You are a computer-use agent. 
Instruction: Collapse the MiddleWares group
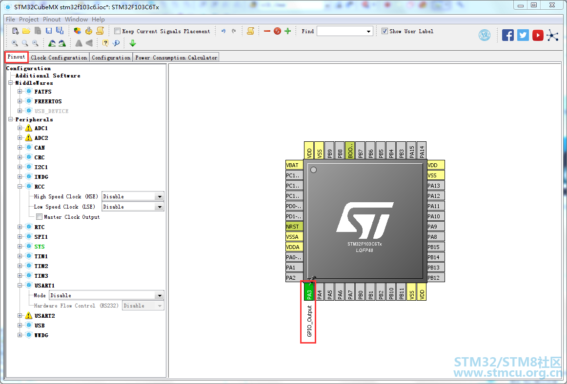point(11,83)
